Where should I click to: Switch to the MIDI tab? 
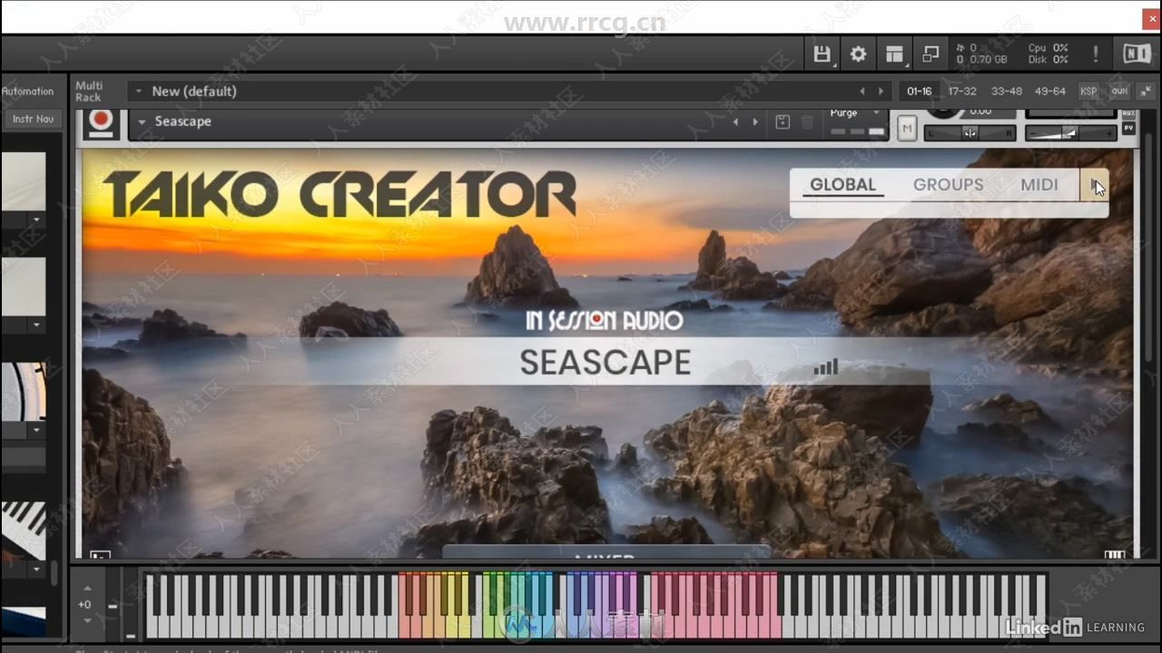[1039, 185]
